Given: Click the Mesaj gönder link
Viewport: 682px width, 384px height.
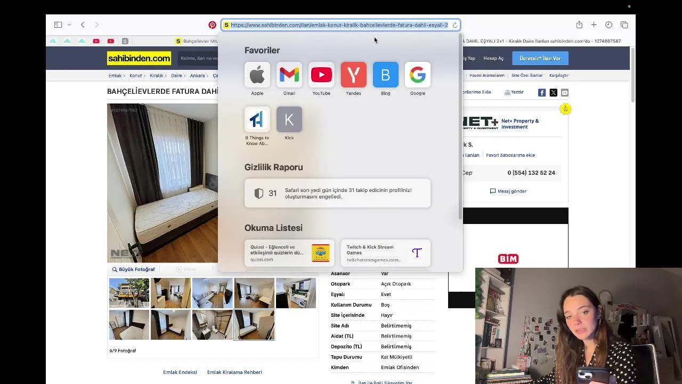Looking at the screenshot, I should click(508, 191).
